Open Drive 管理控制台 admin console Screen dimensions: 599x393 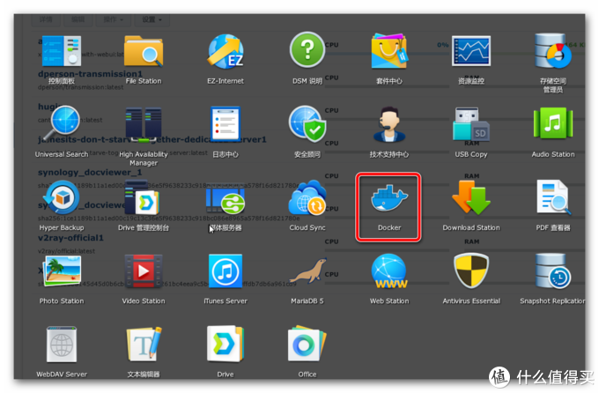point(144,197)
